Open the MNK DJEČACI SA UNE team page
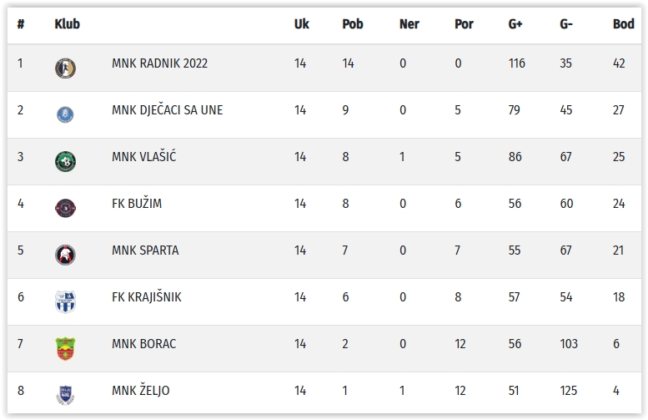Screen dimensions: 648x420 (x=167, y=110)
